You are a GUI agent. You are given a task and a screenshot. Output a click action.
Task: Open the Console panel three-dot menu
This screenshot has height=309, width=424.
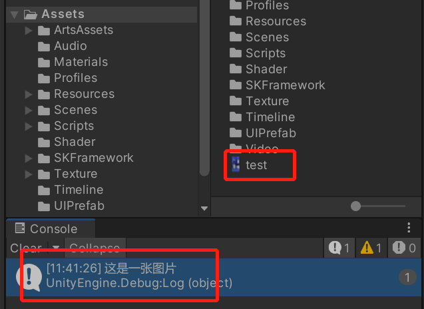point(409,228)
